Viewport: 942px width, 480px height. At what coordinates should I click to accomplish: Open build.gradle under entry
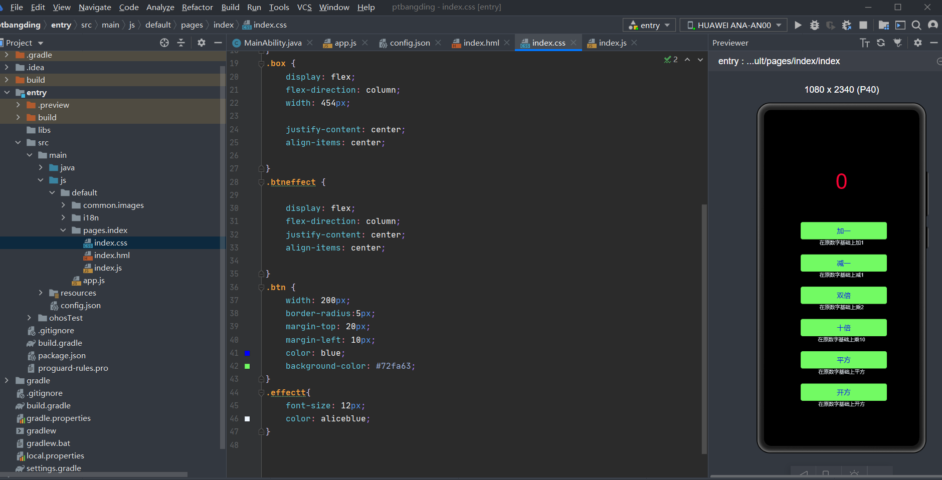[60, 343]
